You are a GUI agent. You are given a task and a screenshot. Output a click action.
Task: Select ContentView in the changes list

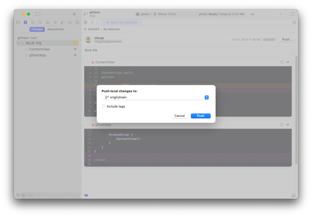pos(39,49)
